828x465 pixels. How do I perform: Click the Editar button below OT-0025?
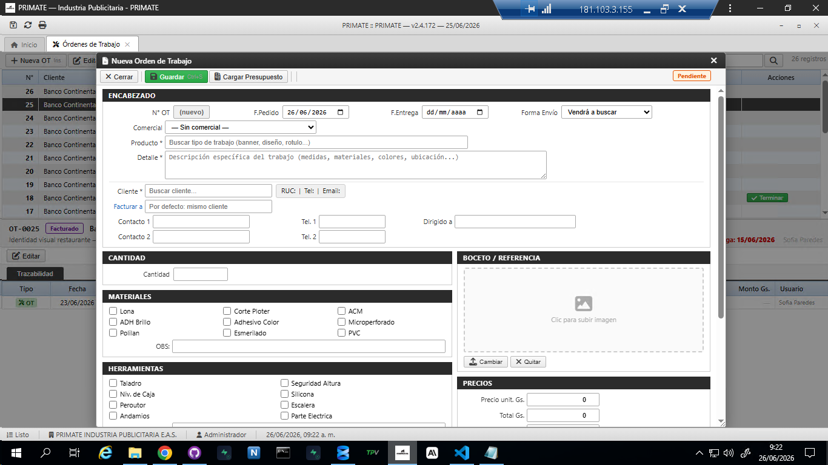(x=26, y=256)
